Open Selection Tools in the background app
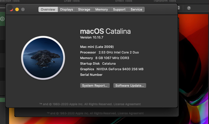 (10, 1)
